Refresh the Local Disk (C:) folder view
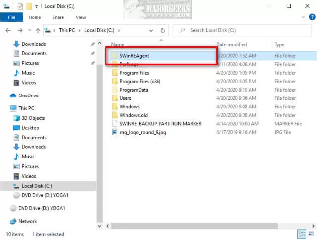The width and height of the screenshot is (317, 239). coord(163,30)
